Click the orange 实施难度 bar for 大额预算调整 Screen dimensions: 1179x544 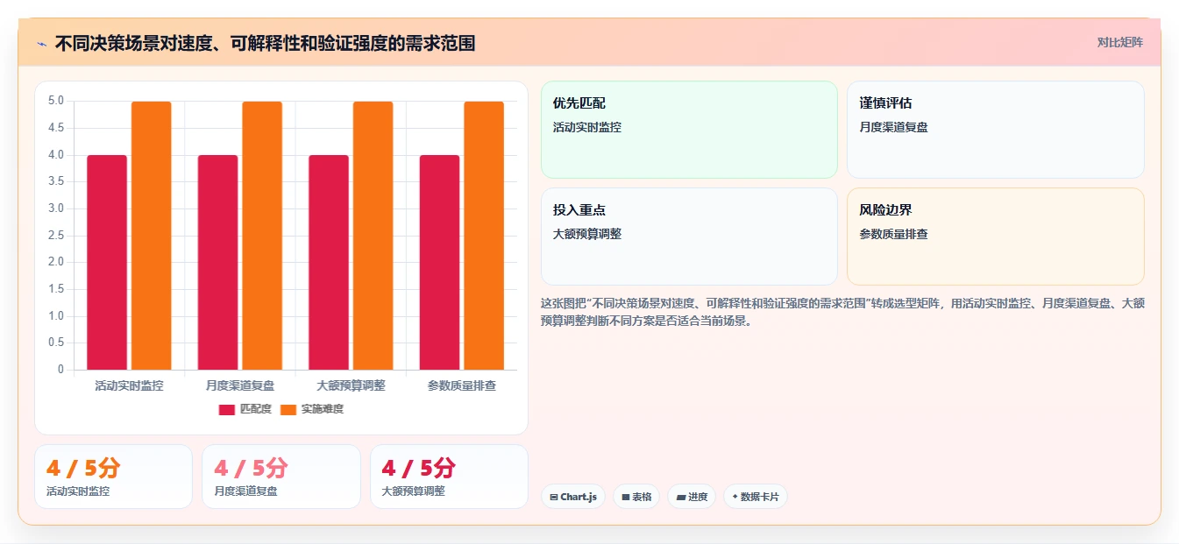pos(373,236)
